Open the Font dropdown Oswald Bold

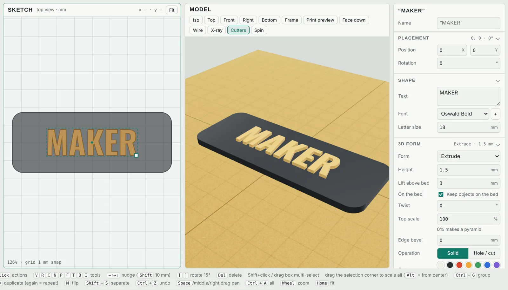click(463, 114)
